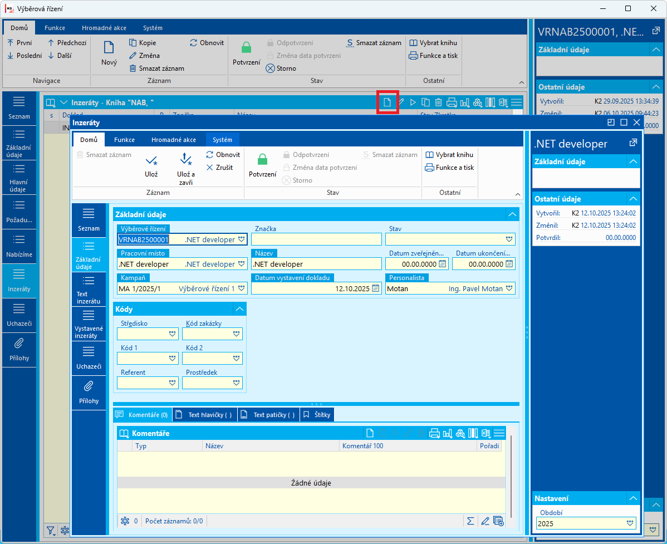Viewport: 667px width, 544px height.
Task: Open Personalista field dropdown
Action: tap(509, 289)
